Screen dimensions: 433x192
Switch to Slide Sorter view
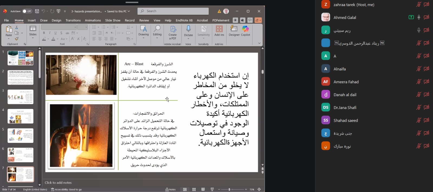click(x=194, y=190)
